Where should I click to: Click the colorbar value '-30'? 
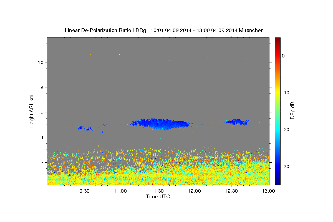(286, 167)
